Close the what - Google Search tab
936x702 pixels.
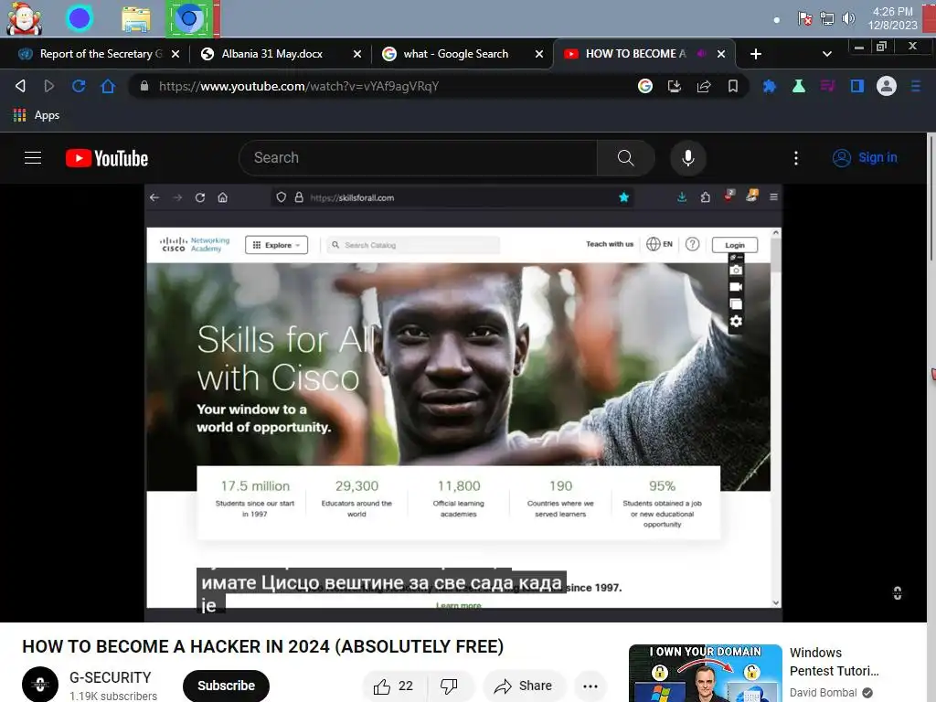coord(539,54)
